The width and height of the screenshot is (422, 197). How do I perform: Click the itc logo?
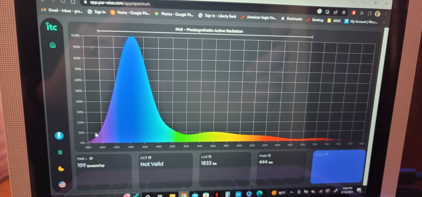coord(52,27)
